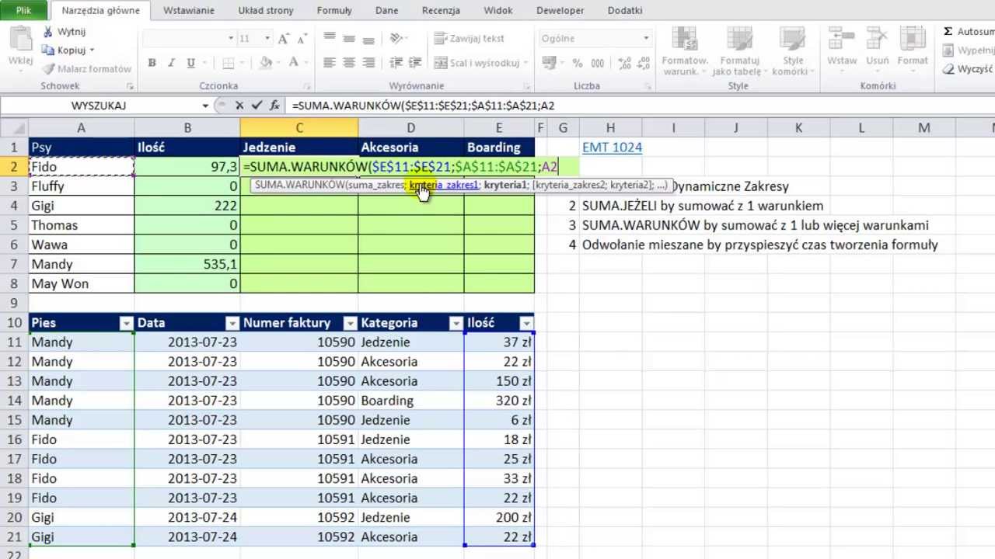Click the Style komórki button
This screenshot has width=995, height=559.
pos(793,51)
